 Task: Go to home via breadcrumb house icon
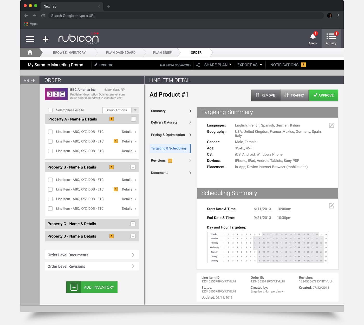point(30,52)
